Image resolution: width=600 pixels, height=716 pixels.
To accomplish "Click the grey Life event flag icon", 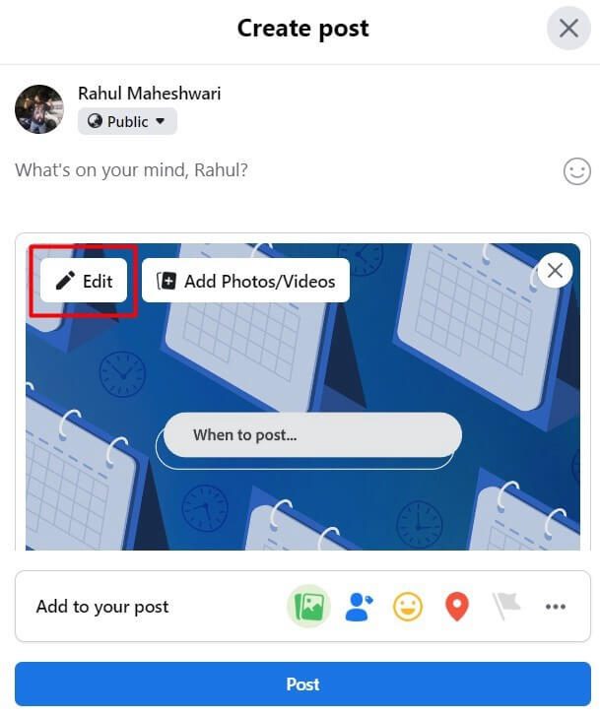I will 505,607.
